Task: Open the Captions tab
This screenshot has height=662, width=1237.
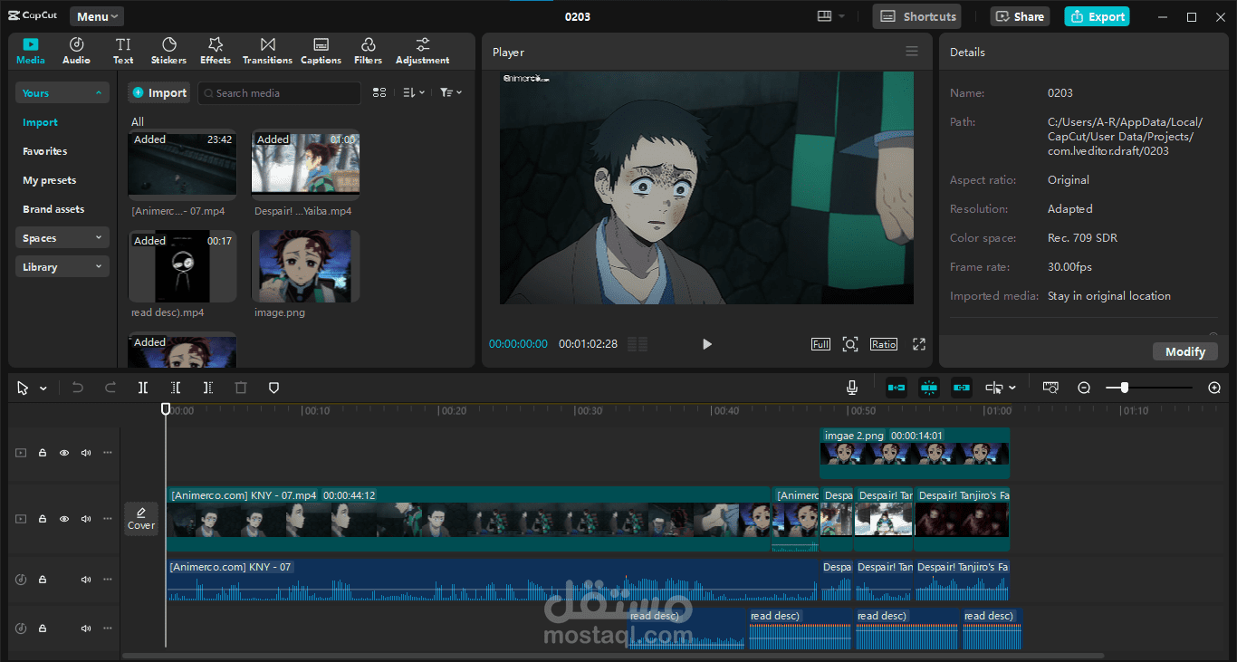Action: point(321,51)
